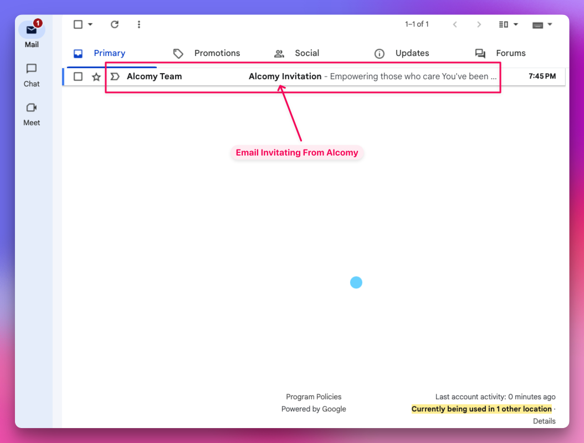This screenshot has width=584, height=443.
Task: Click the Forums chat bubbles icon
Action: pos(480,54)
